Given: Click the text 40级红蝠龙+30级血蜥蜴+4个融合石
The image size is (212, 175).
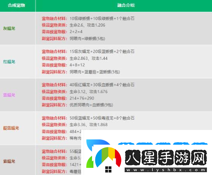Looking at the screenshot, I should pos(102,85).
